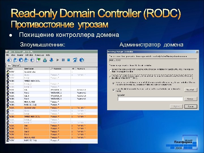Click the folder icon left of up-arrow document
Viewport: 204px width, 153px height.
[26, 60]
